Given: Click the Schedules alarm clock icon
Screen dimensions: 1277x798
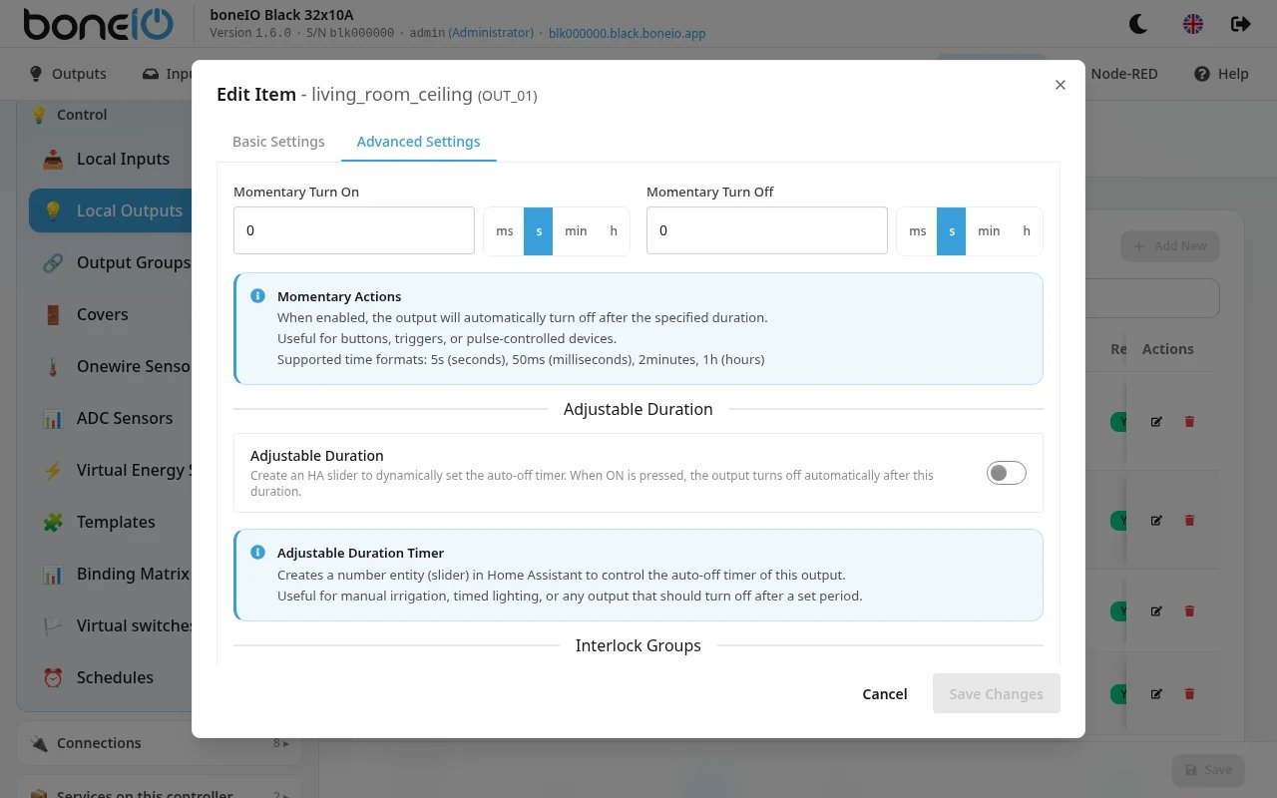Looking at the screenshot, I should pyautogui.click(x=53, y=677).
